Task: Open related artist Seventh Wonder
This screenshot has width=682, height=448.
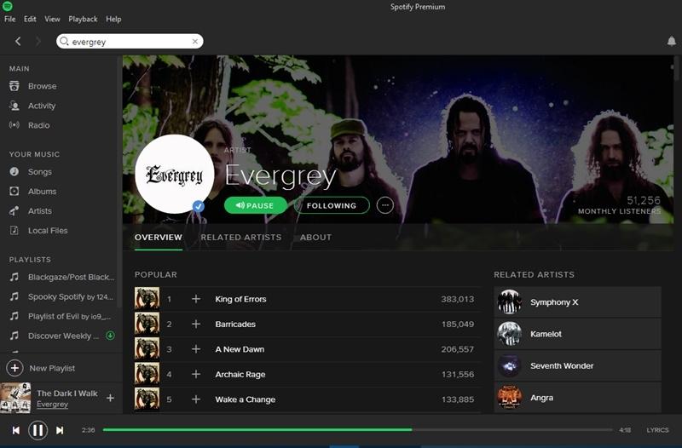Action: tap(577, 366)
